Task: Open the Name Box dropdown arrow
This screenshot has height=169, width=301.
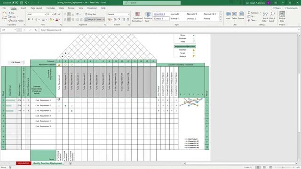Action: [x=15, y=30]
